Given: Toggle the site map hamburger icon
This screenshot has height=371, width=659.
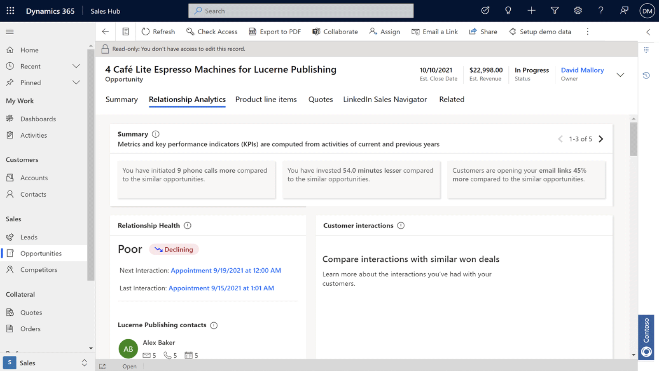Looking at the screenshot, I should click(x=9, y=31).
